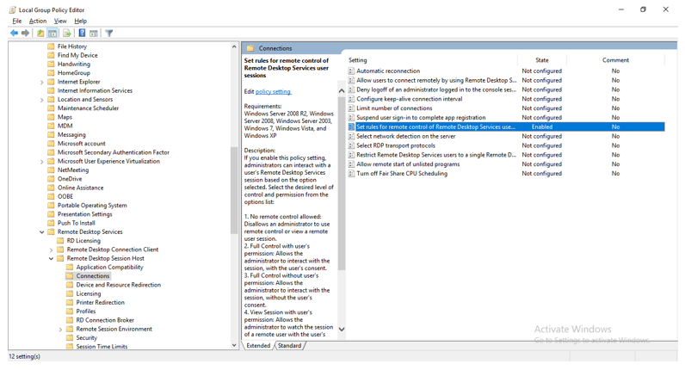Select the Device and Resource Redirection folder
The image size is (685, 370).
(x=119, y=285)
